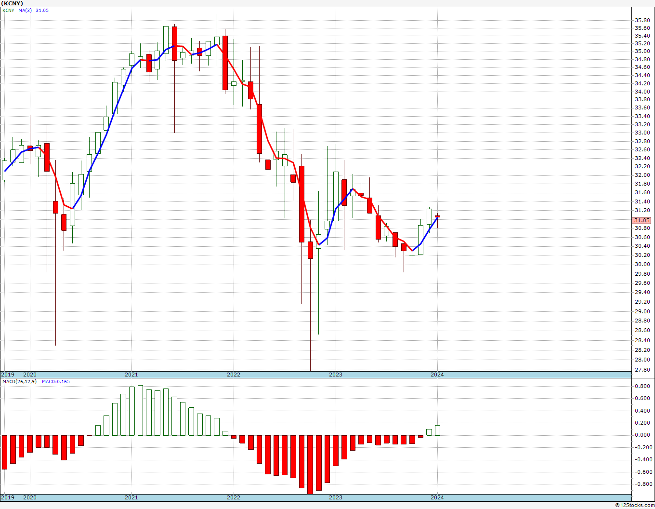The width and height of the screenshot is (655, 509).
Task: Click 2022 on the MACD panel time axis
Action: pos(234,497)
